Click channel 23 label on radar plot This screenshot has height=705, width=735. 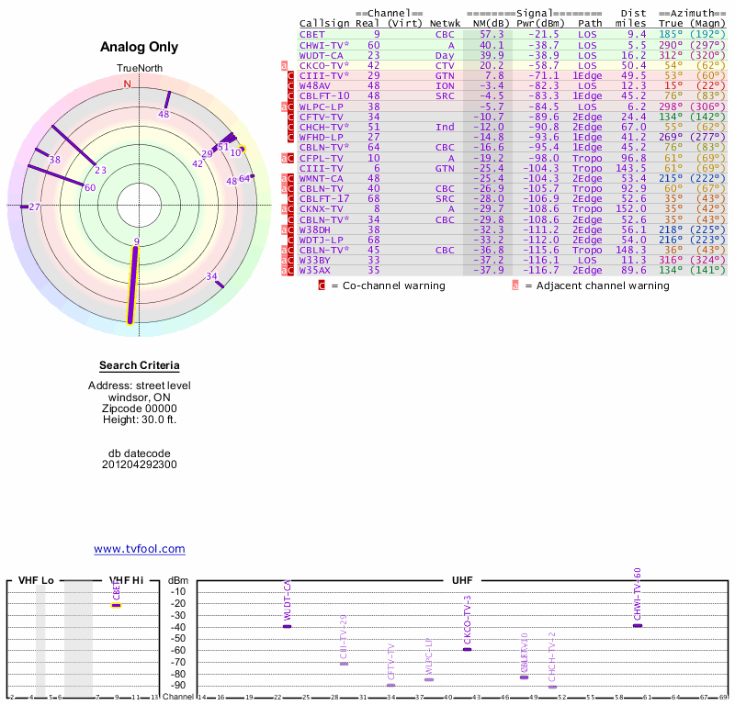[x=100, y=170]
